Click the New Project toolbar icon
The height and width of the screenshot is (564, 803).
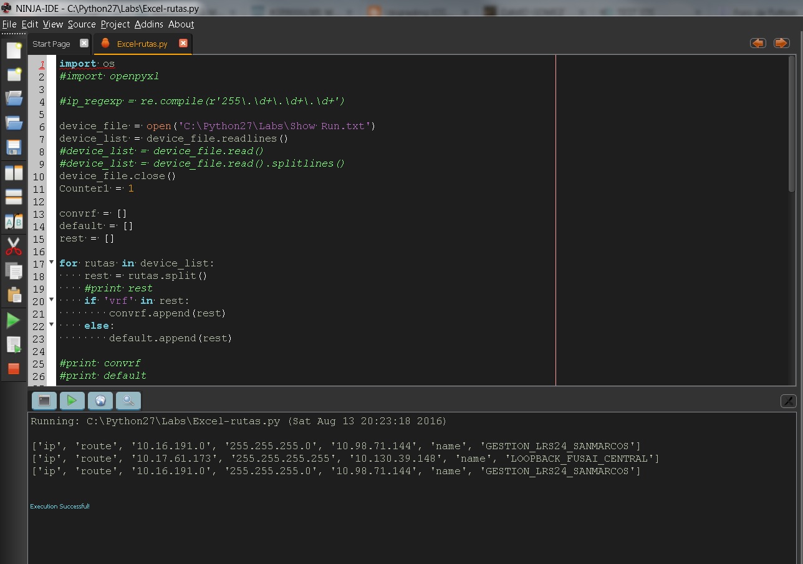[14, 74]
